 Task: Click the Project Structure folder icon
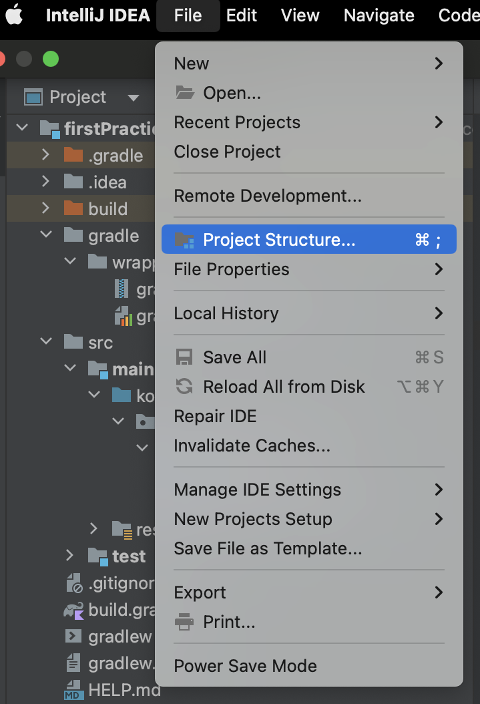[x=184, y=240]
